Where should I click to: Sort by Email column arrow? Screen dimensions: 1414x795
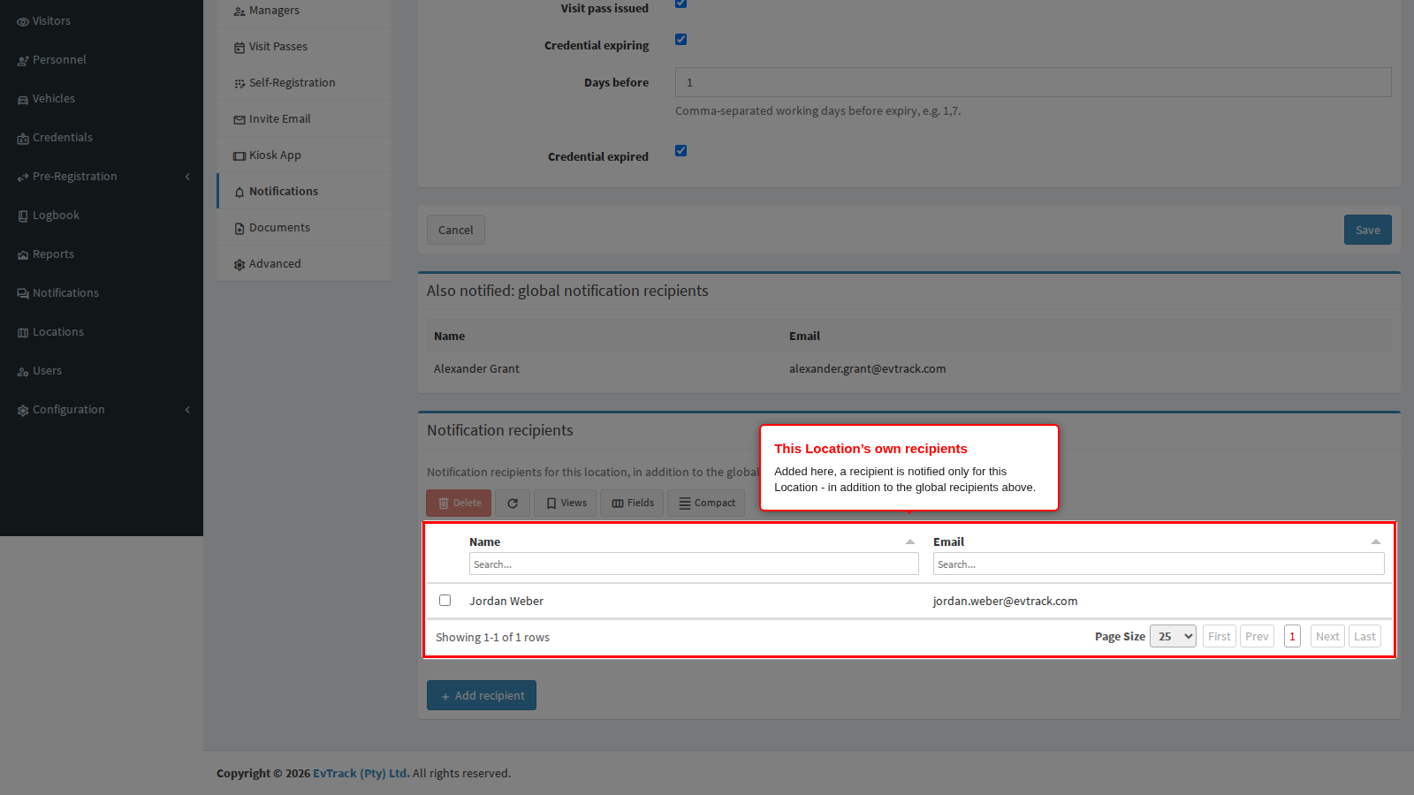[1376, 541]
